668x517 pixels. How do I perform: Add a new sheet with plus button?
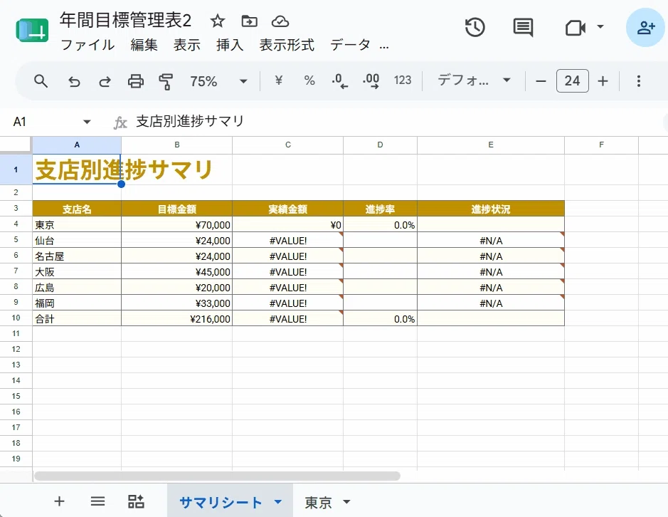click(59, 501)
